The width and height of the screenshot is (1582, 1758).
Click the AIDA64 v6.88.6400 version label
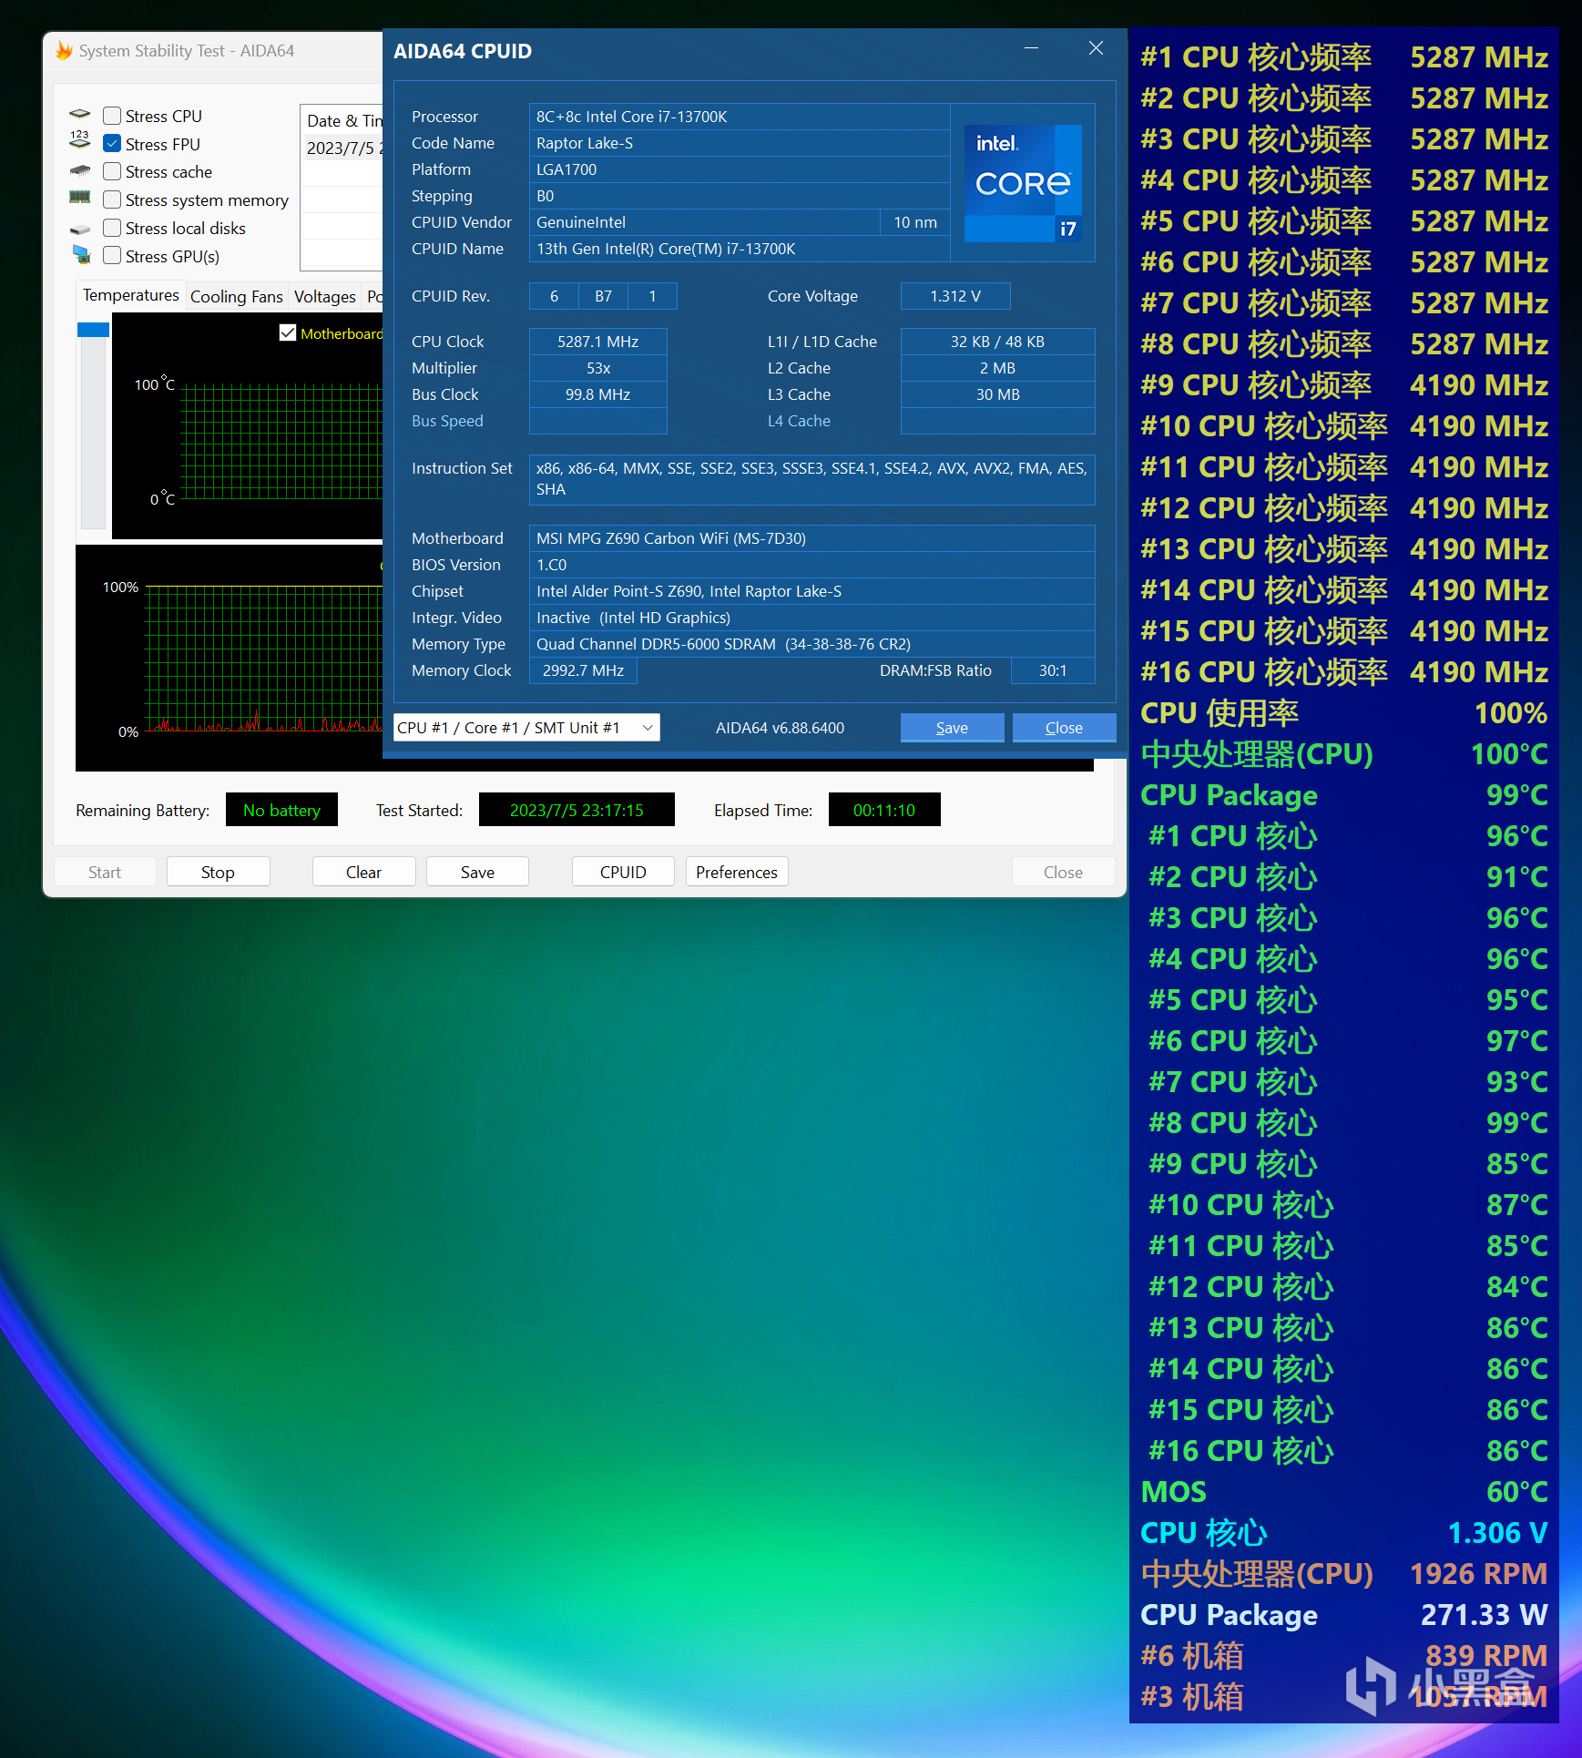pyautogui.click(x=780, y=728)
